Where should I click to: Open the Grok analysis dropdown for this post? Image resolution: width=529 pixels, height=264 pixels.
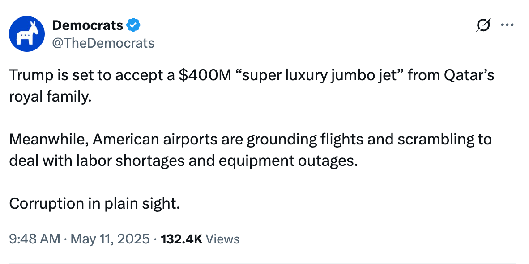coord(484,25)
